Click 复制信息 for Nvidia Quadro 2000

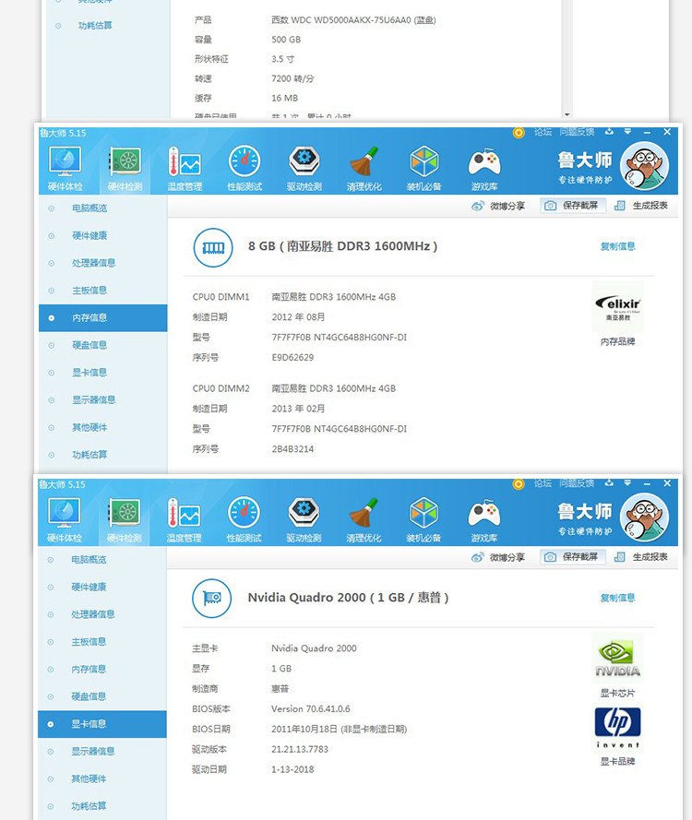pyautogui.click(x=618, y=598)
